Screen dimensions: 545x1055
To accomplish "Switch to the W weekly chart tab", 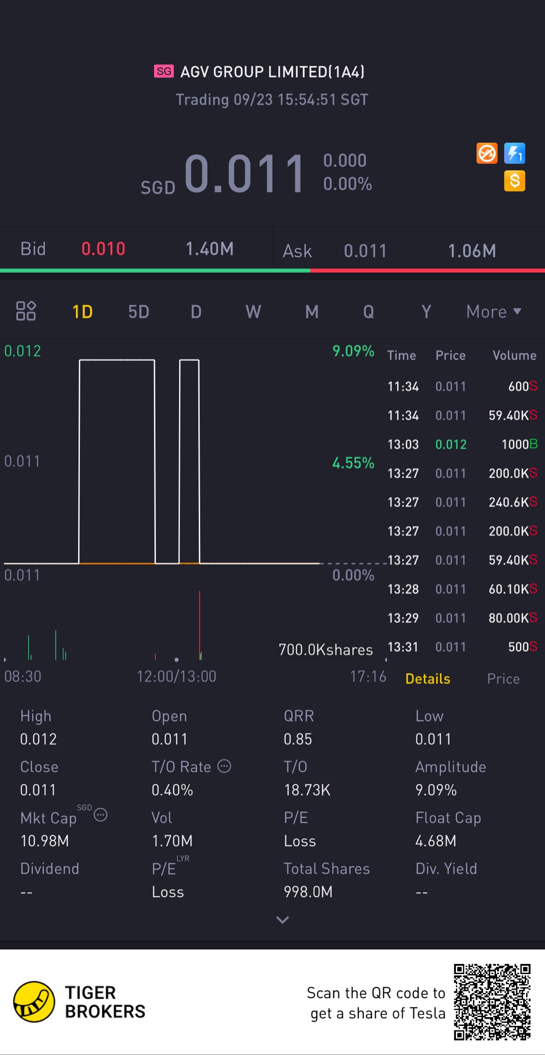I will tap(253, 311).
